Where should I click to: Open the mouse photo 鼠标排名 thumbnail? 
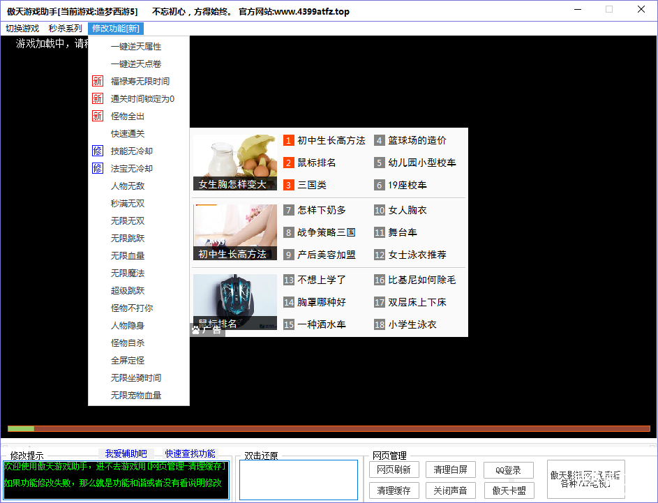click(235, 302)
